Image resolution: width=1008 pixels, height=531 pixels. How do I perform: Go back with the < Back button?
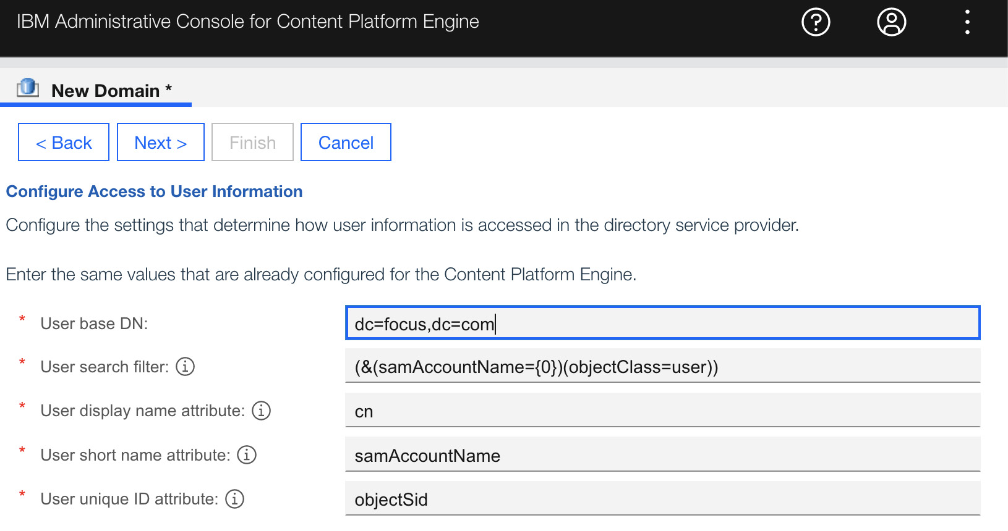[x=64, y=142]
